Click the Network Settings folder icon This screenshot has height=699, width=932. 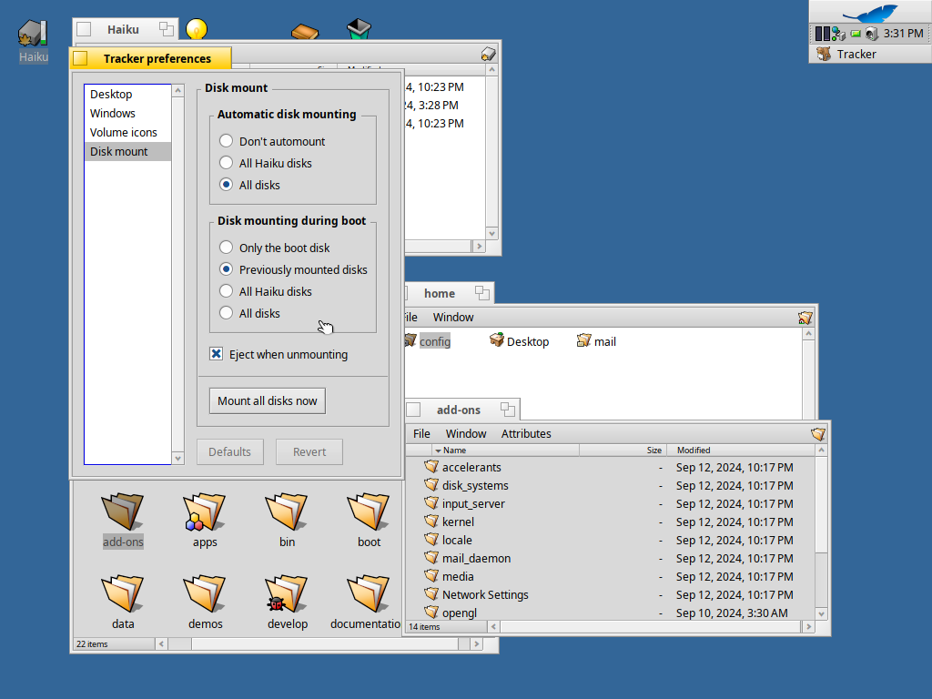[431, 594]
